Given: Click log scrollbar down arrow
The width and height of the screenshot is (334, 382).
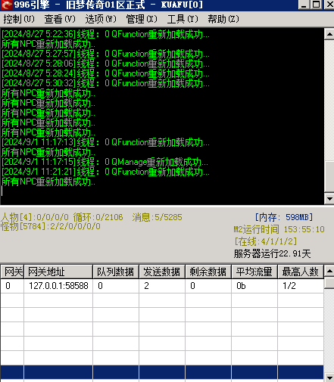Looking at the screenshot, I should click(329, 199).
